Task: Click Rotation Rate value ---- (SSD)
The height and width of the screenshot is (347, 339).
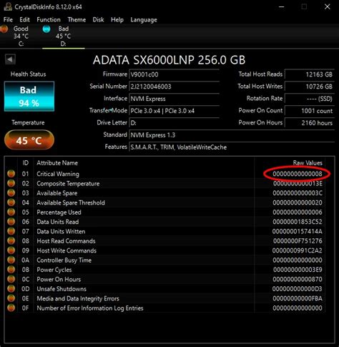Action: pyautogui.click(x=310, y=99)
